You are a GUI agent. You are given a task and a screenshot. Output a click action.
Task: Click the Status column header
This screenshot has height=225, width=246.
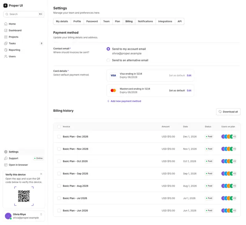point(208,127)
